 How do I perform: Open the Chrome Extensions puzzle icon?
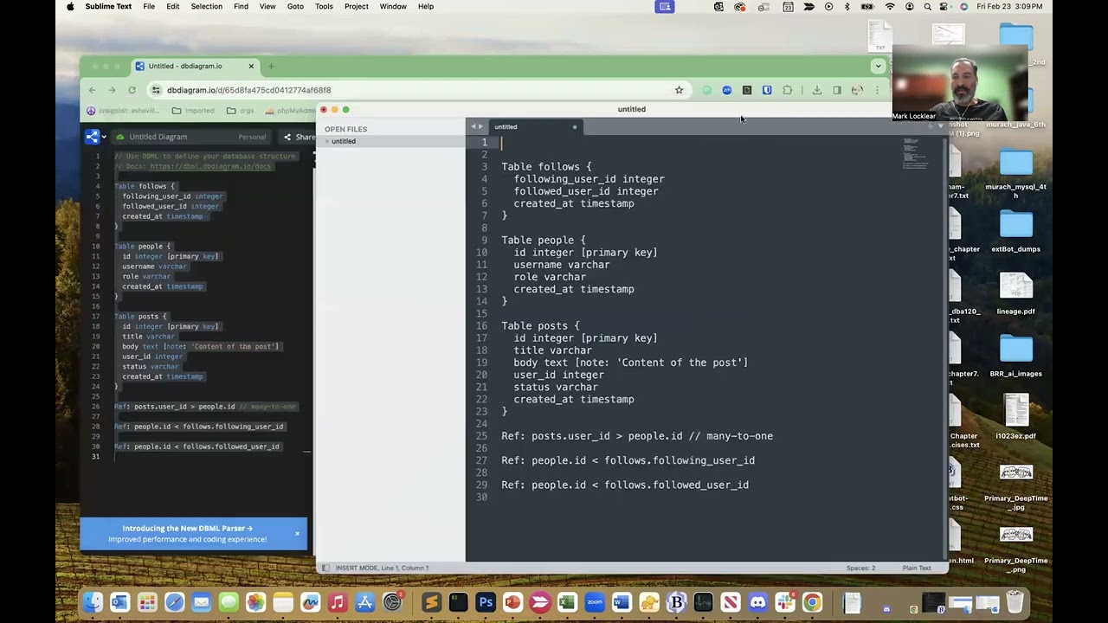click(787, 90)
